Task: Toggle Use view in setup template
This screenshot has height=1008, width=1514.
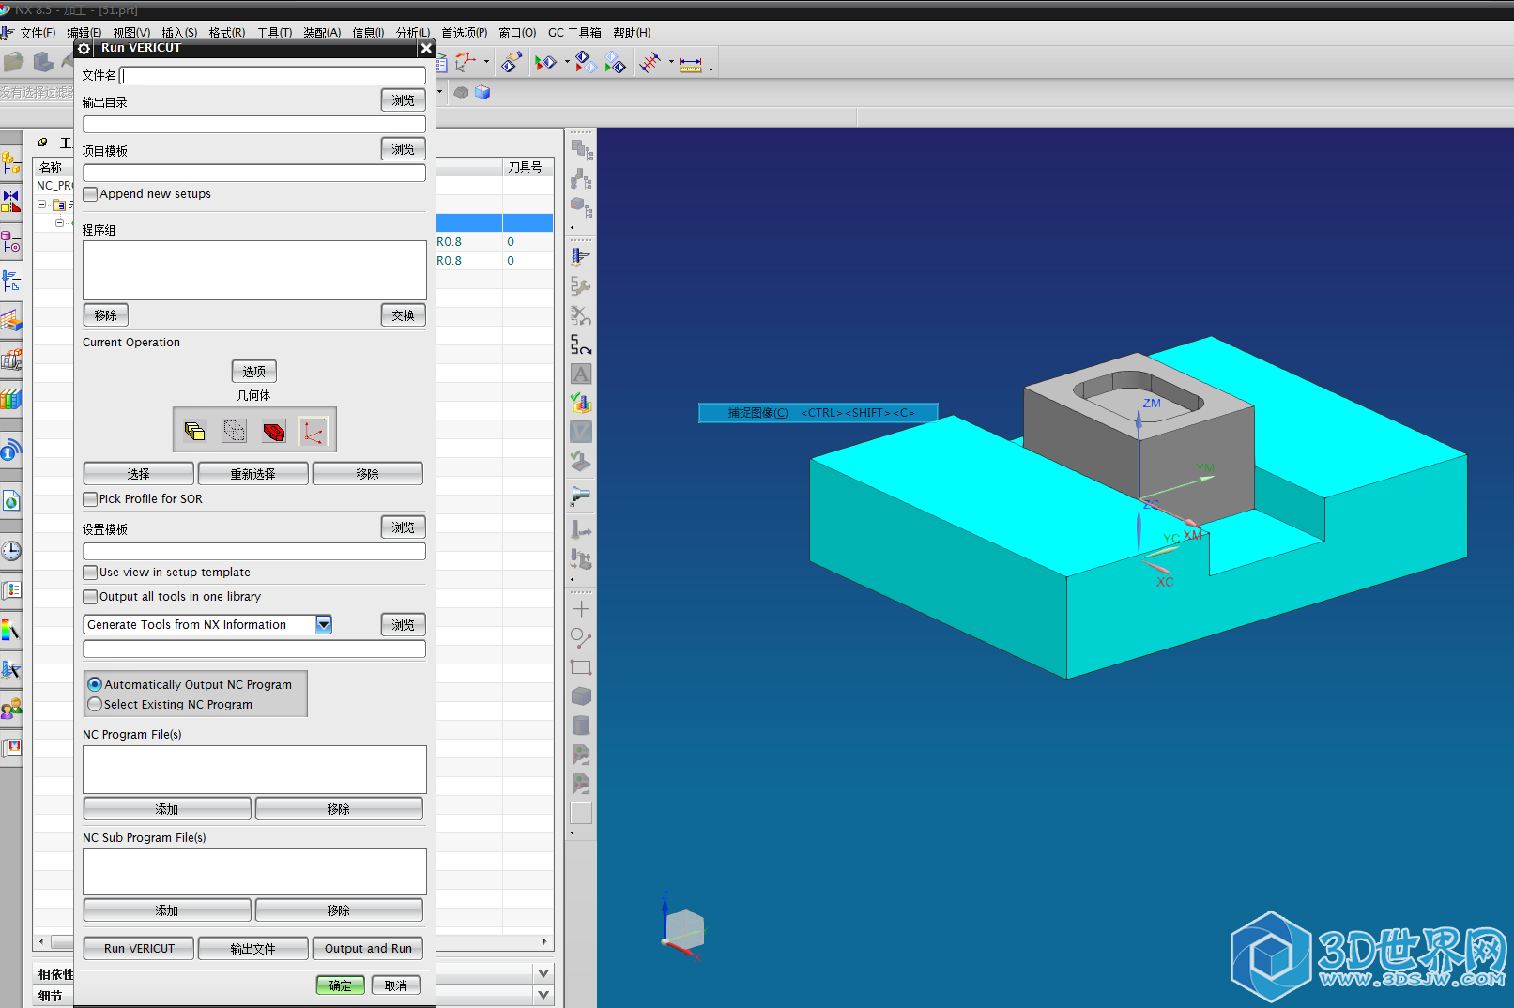Action: coord(90,573)
